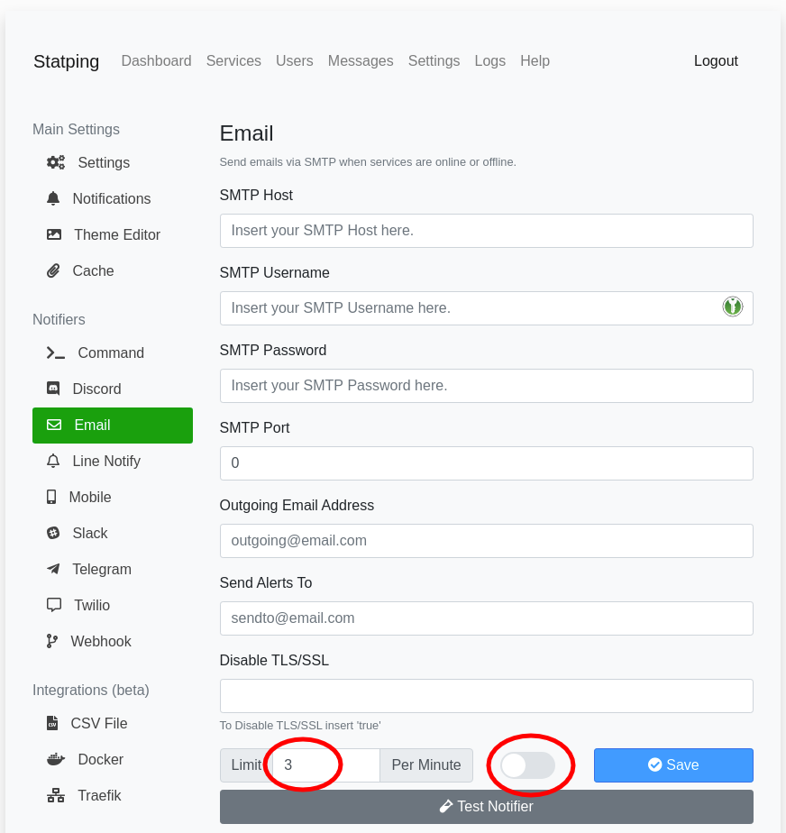Save the Email notifier settings

click(673, 765)
